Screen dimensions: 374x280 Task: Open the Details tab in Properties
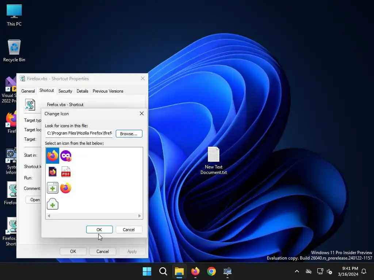[82, 91]
